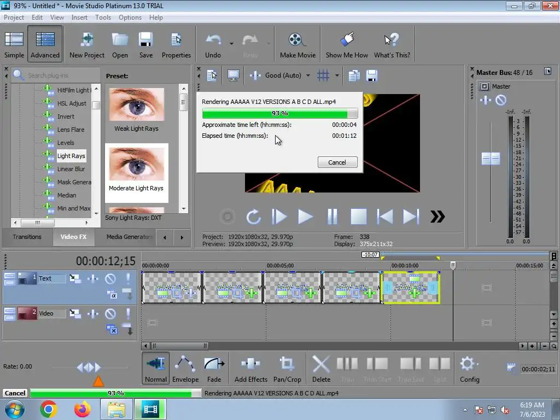
Task: Copy snapshot to clipboard in preview
Action: point(354,75)
